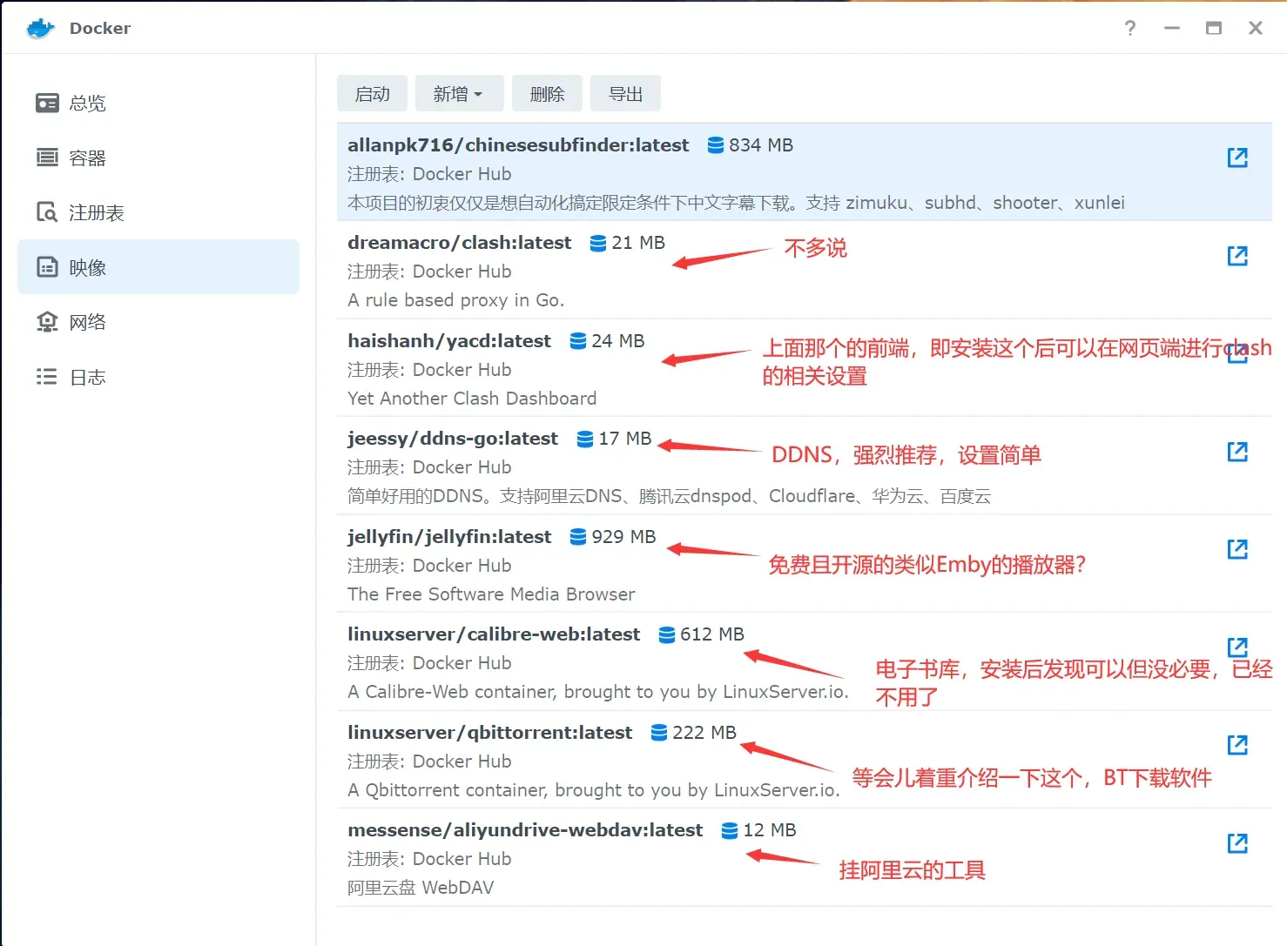Click the size icon beside 17 MB

[585, 439]
